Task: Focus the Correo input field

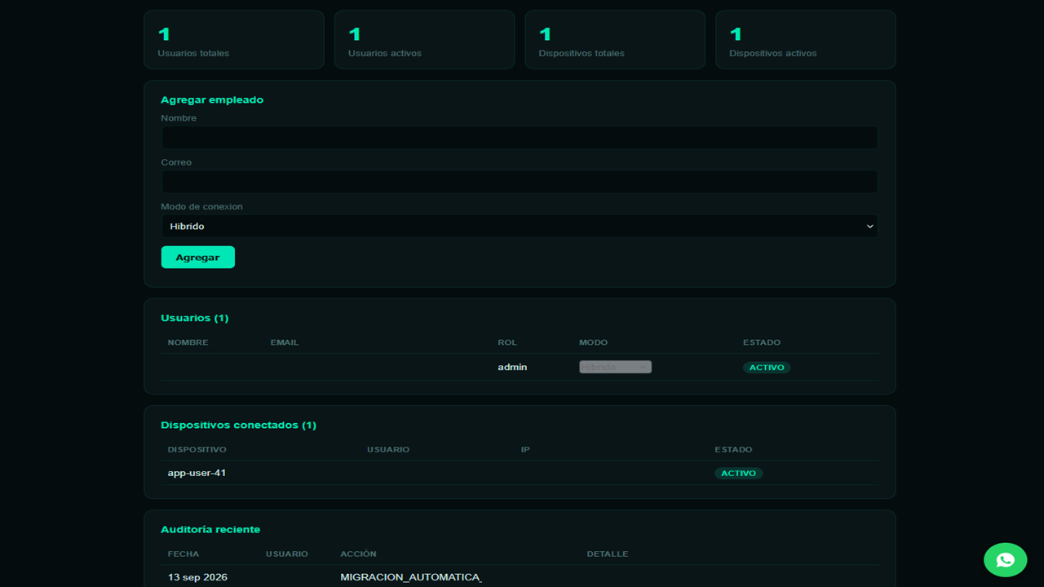Action: click(x=520, y=182)
